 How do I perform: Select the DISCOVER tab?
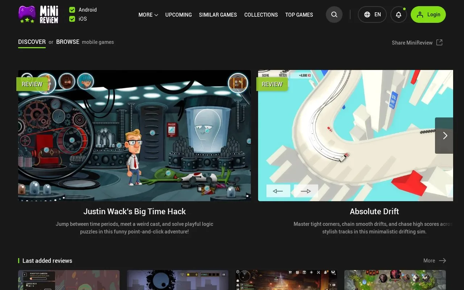click(32, 42)
